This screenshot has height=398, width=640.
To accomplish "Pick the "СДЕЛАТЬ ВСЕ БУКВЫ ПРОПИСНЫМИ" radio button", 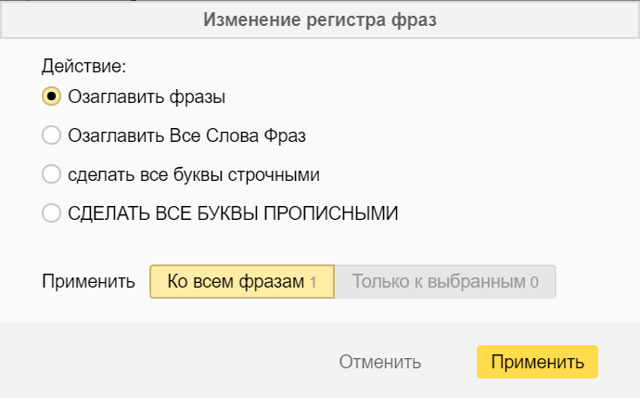I will pyautogui.click(x=52, y=213).
